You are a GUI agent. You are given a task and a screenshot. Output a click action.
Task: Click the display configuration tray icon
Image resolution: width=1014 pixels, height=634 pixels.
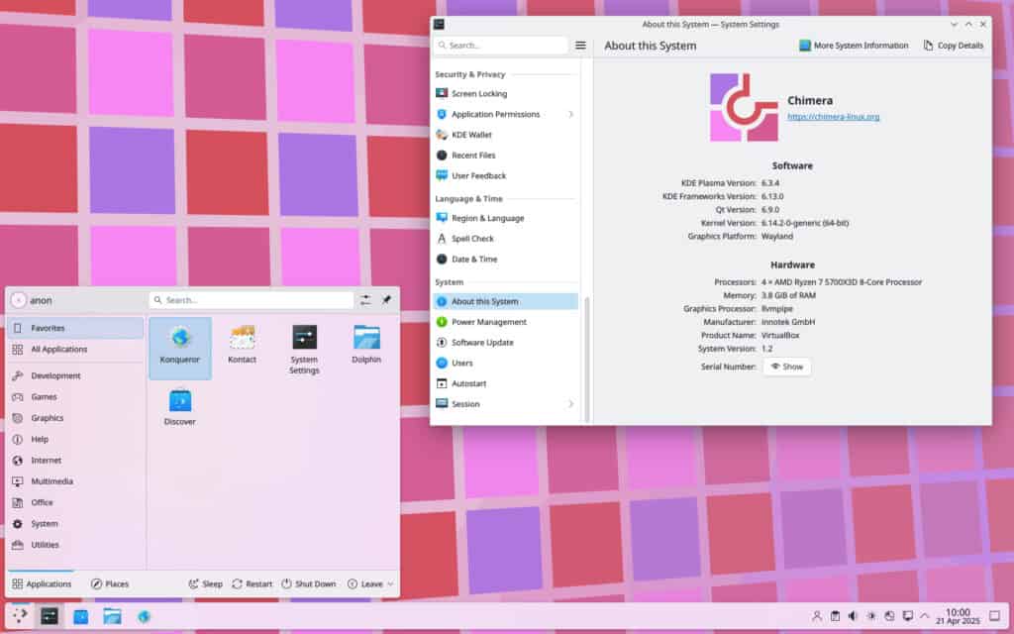908,616
